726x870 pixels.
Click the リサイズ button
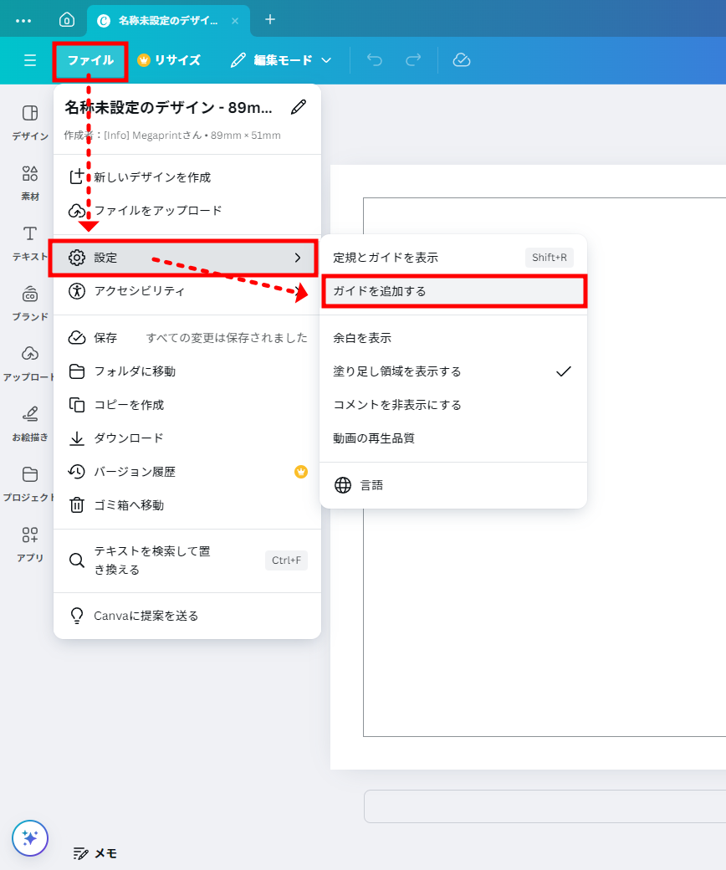pyautogui.click(x=169, y=60)
